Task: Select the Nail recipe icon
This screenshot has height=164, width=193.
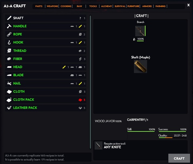Action: [9, 83]
